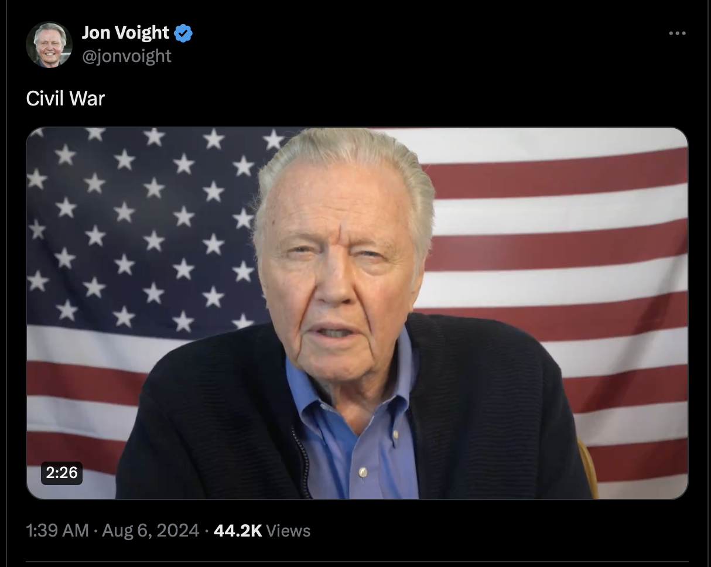Click the Jon Voight display name

(x=126, y=33)
